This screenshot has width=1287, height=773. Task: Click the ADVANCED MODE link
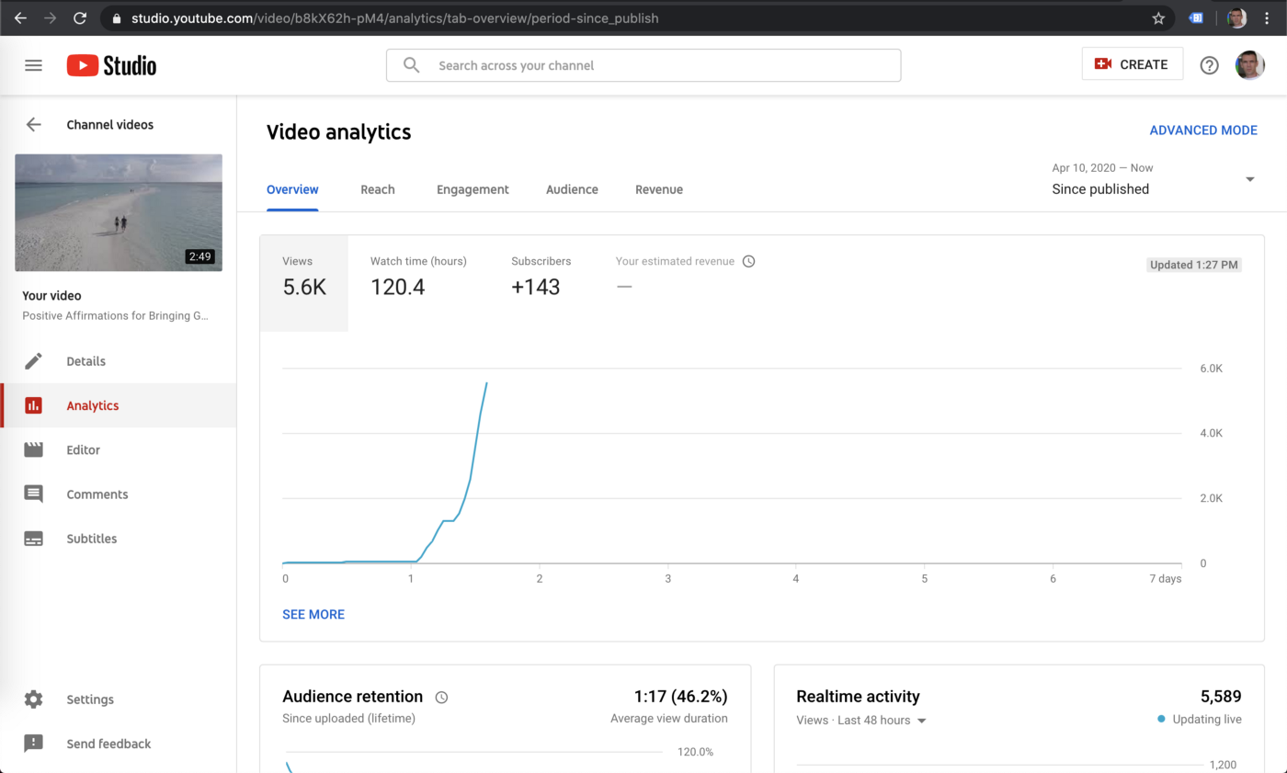pyautogui.click(x=1202, y=131)
